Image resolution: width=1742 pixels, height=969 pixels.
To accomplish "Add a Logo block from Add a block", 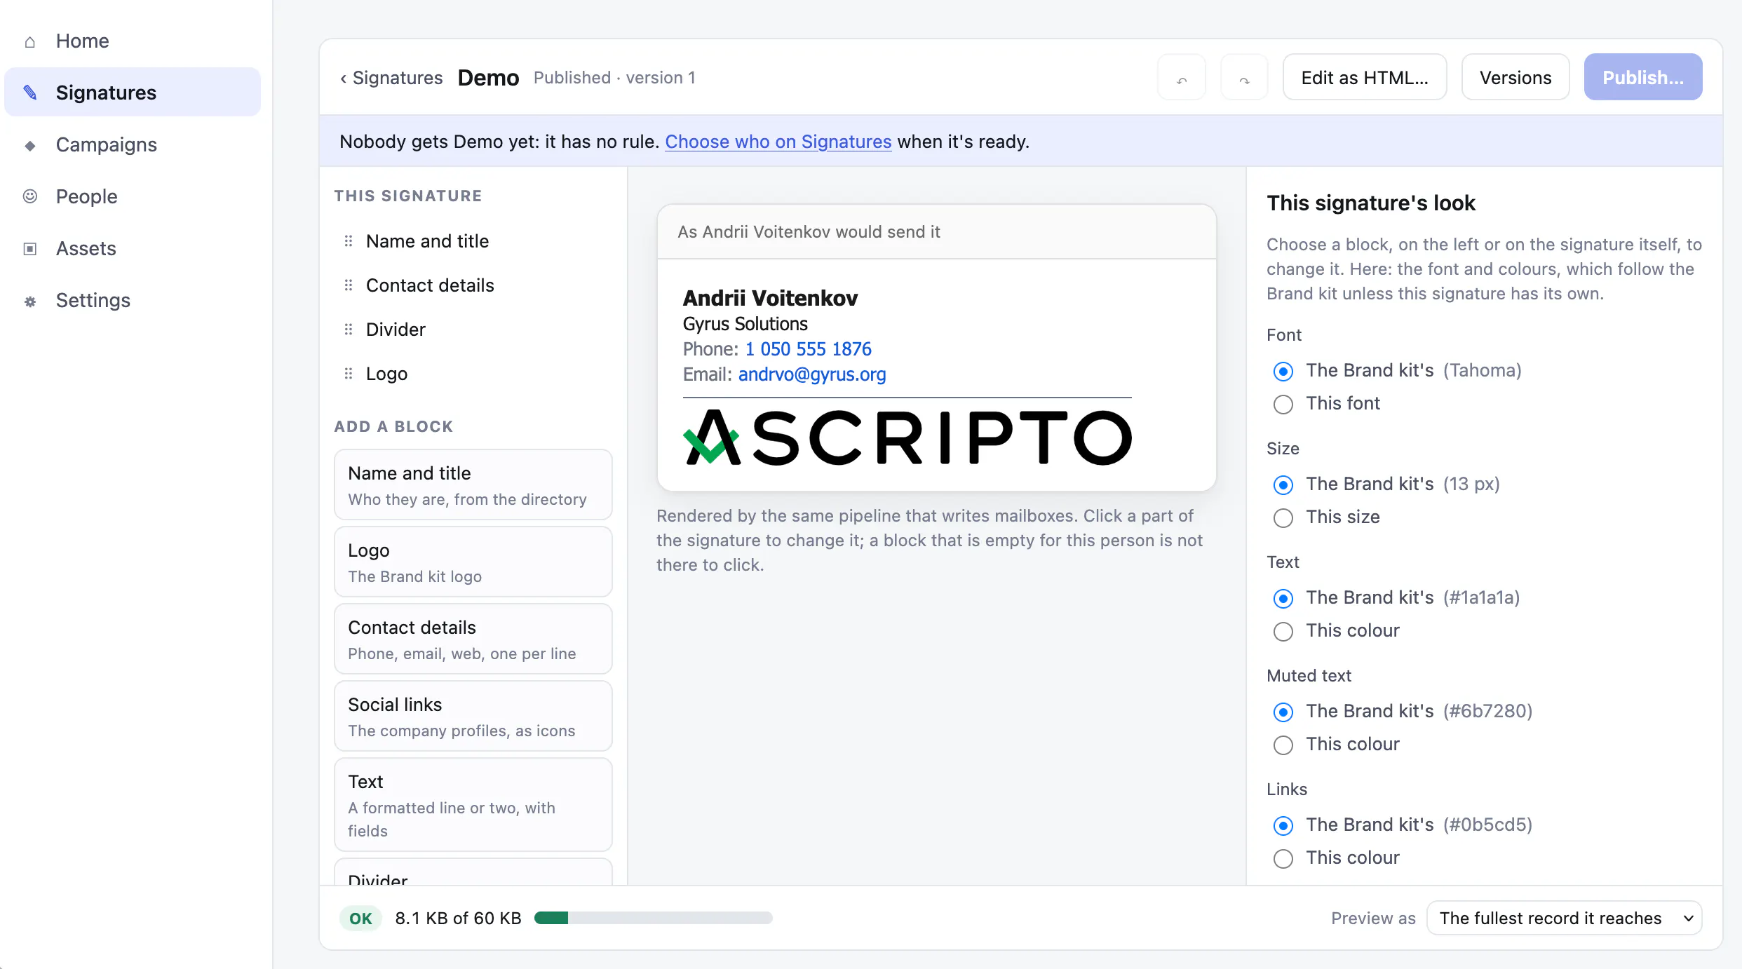I will 473,562.
